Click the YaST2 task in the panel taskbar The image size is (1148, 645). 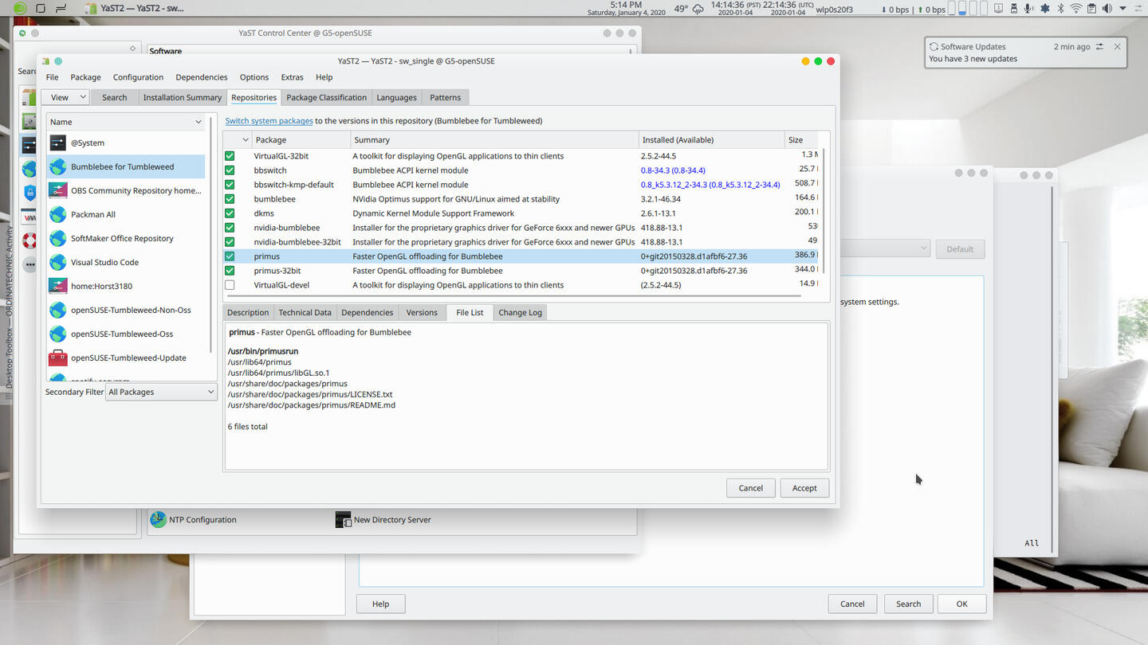tap(135, 9)
